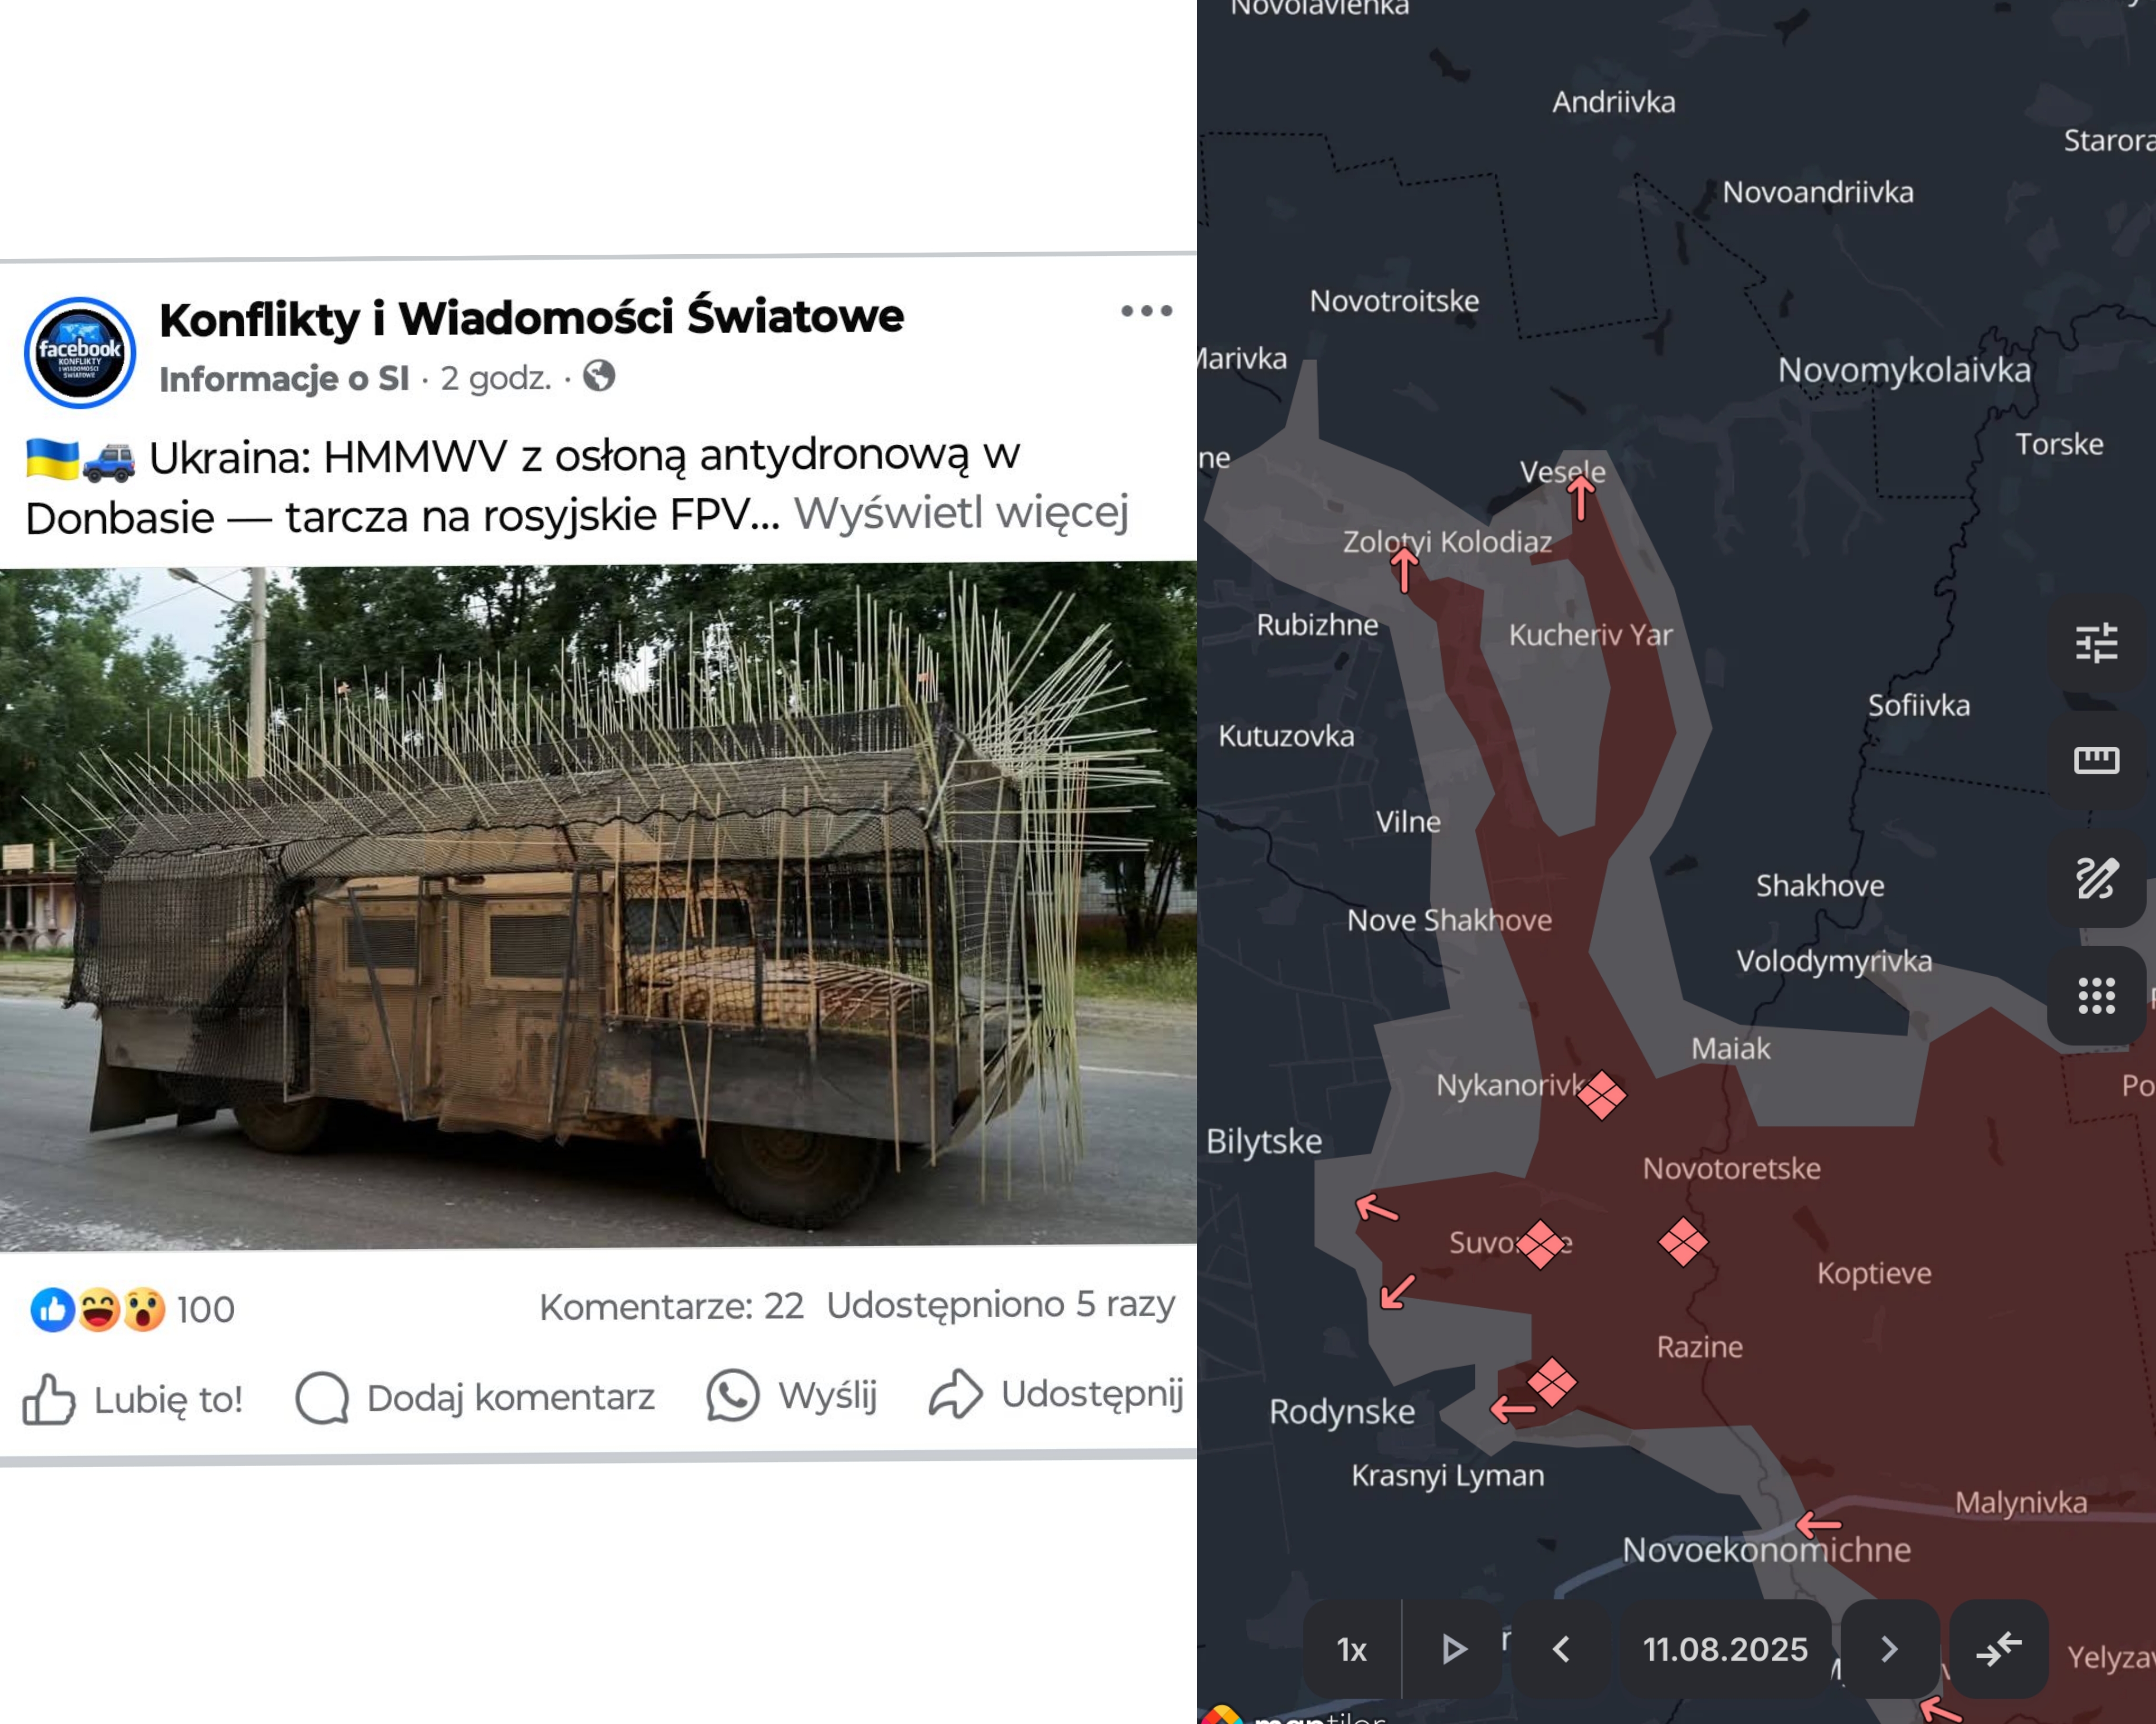
Task: Open the Komentarze: 22 comments link
Action: pos(671,1306)
